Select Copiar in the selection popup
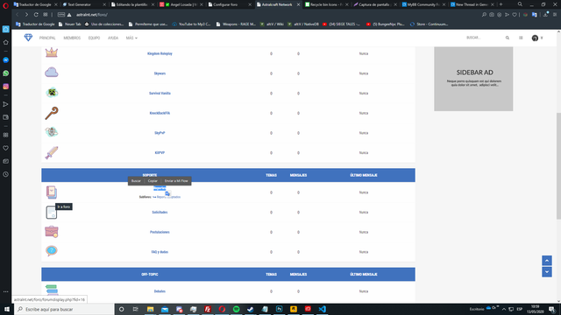This screenshot has width=561, height=315. [x=153, y=181]
